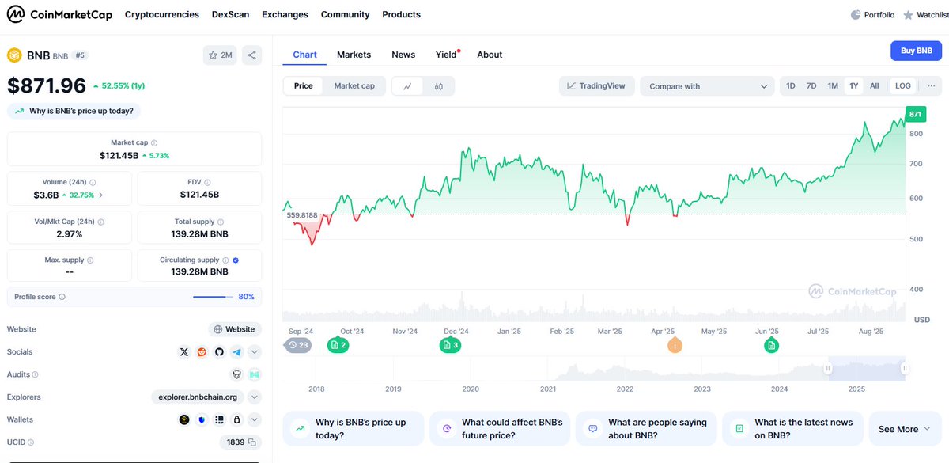Open the lock-shaped wallet icon
The image size is (949, 463).
236,419
